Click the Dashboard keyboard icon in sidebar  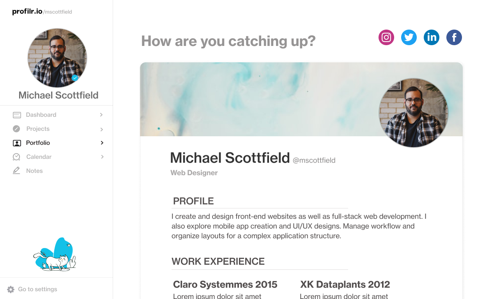tap(17, 115)
